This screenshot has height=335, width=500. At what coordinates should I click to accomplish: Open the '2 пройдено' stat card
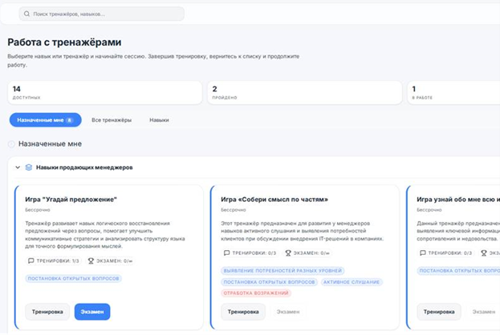click(x=304, y=93)
